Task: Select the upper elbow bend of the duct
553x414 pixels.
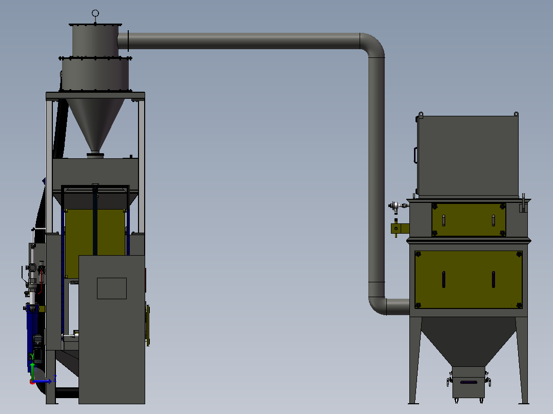Action: [x=374, y=44]
